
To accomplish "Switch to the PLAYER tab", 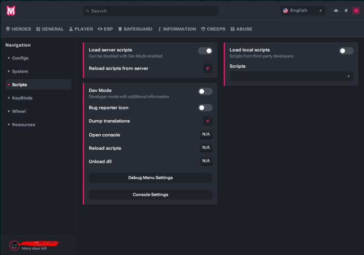I will (81, 29).
